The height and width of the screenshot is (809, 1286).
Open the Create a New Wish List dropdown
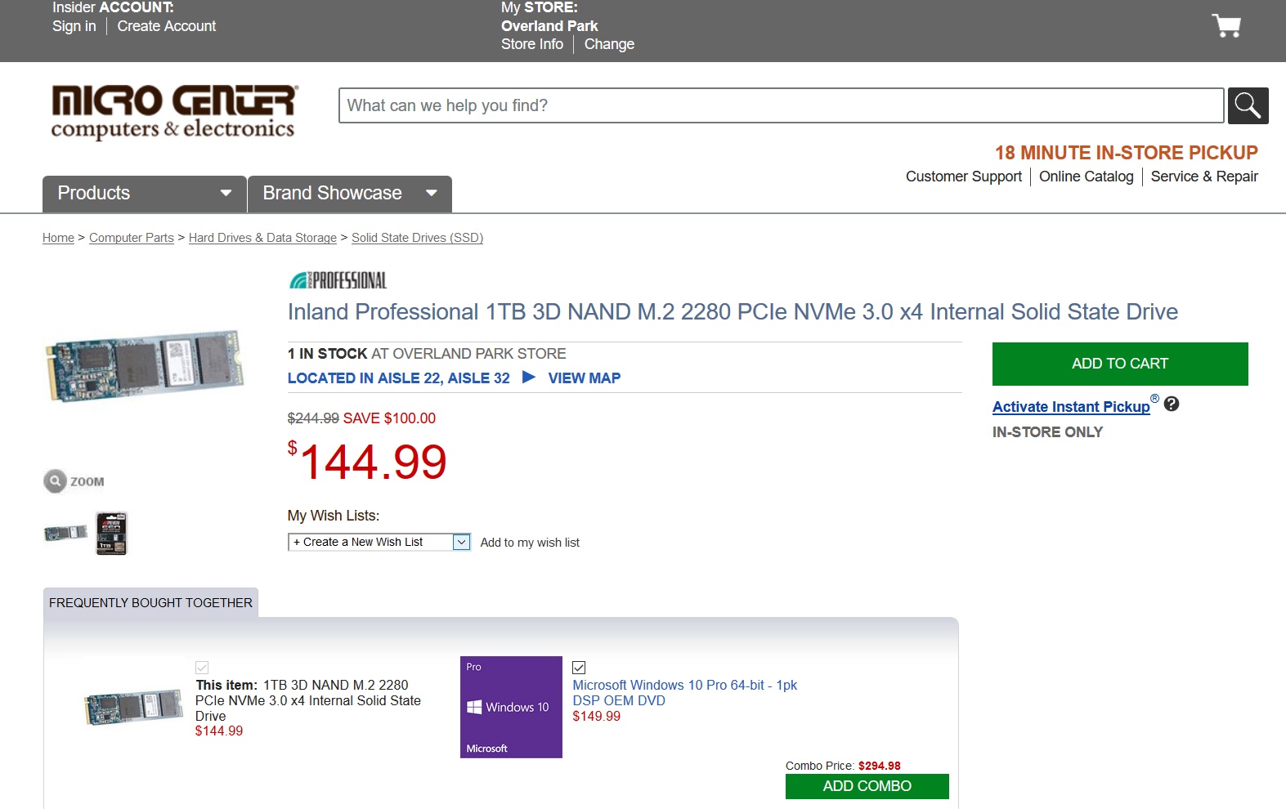click(x=379, y=542)
